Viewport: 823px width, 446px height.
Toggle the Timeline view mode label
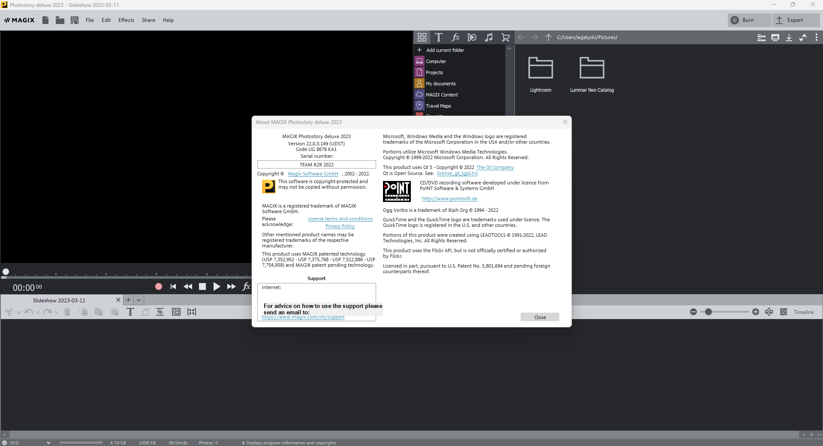point(803,312)
